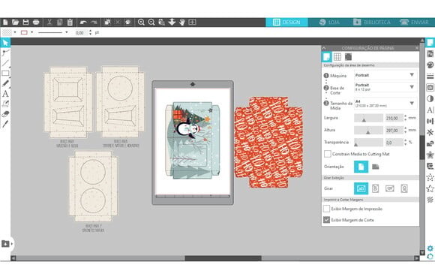Screen dimensions: 435x277
Task: Choose the Select arrow tool
Action: point(5,43)
